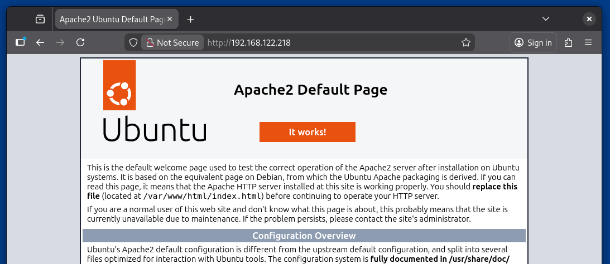Viewport: 610px width, 264px height.
Task: Toggle the sidebar panel icon
Action: click(x=21, y=42)
